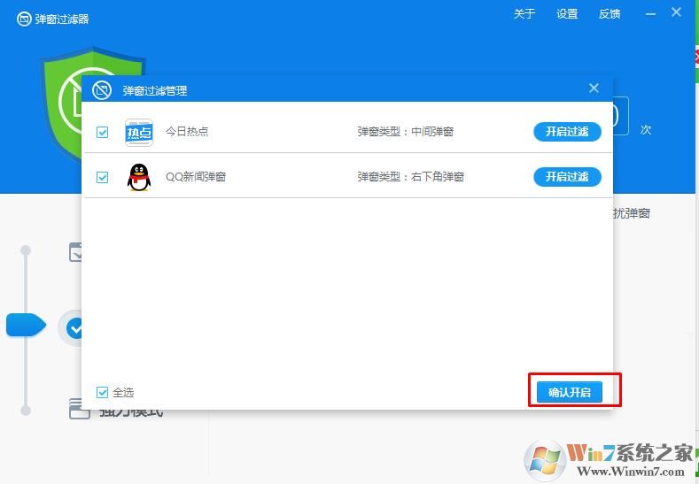Click the blue check mode icon

click(74, 328)
